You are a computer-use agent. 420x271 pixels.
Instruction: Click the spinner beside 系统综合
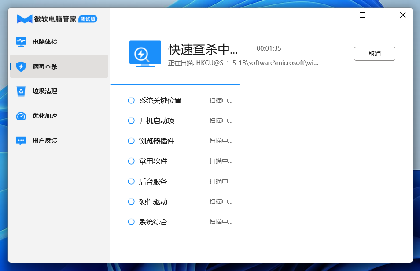[131, 222]
